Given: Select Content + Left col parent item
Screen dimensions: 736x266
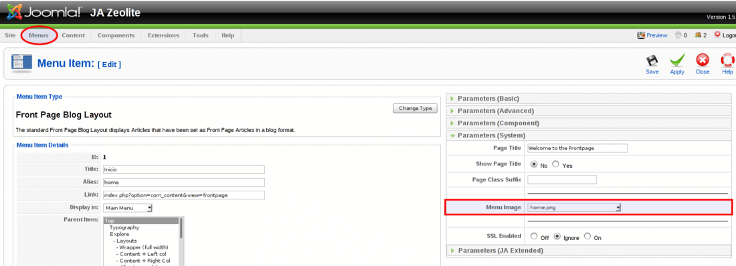Looking at the screenshot, I should click(141, 253).
